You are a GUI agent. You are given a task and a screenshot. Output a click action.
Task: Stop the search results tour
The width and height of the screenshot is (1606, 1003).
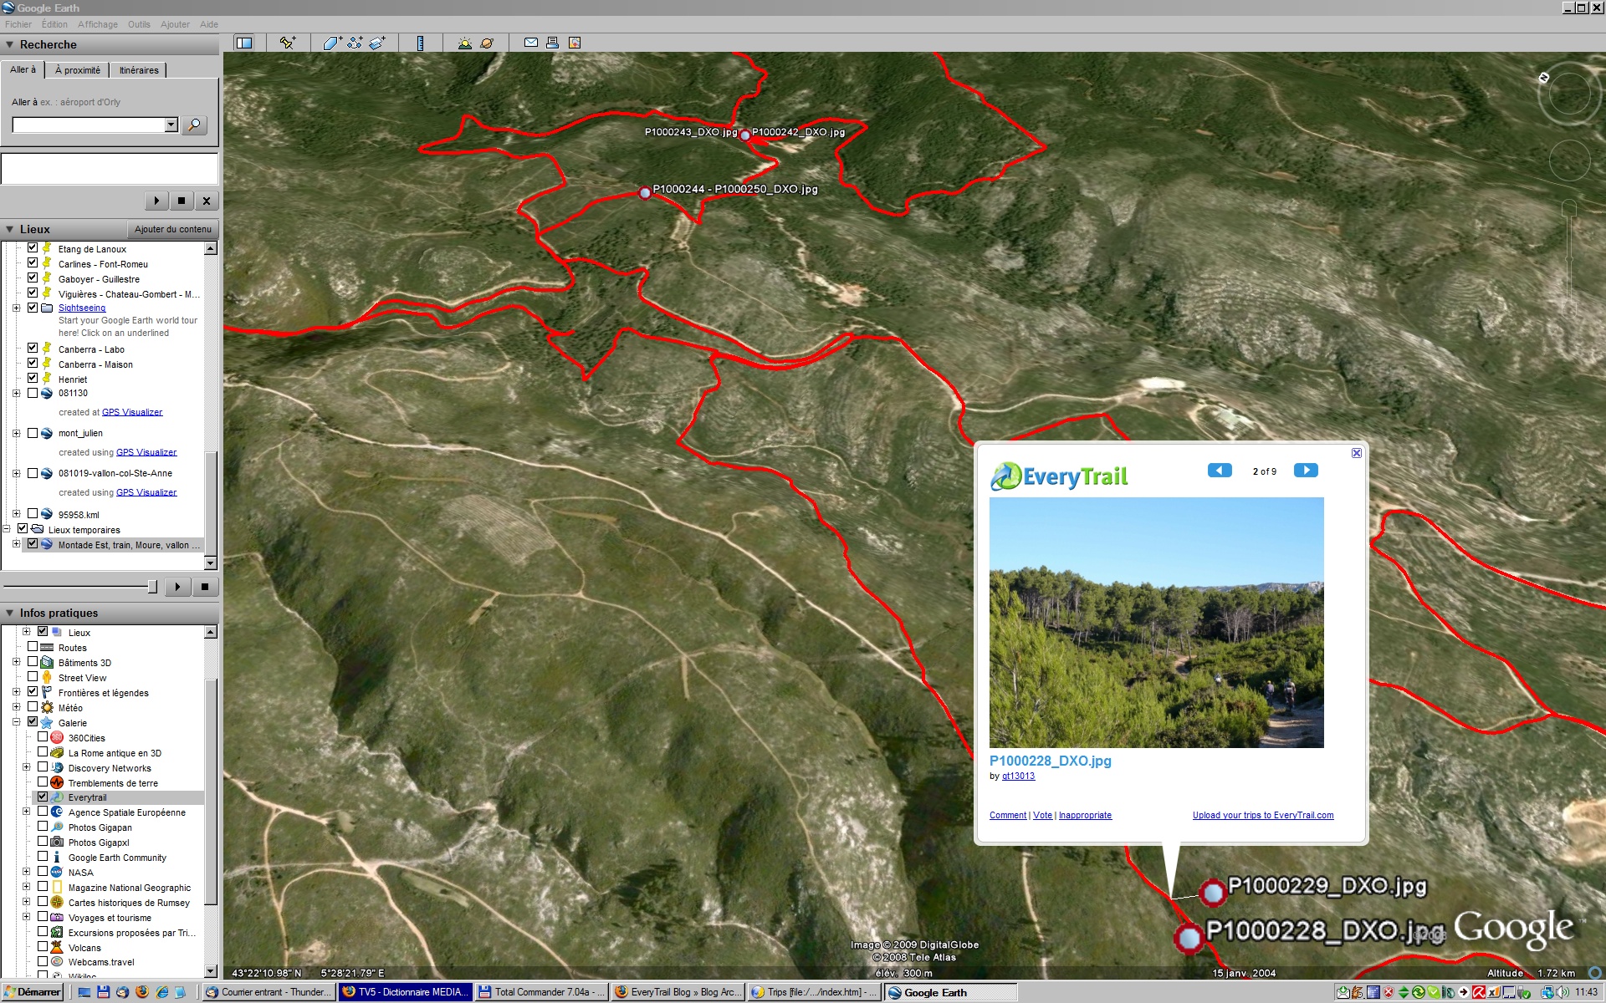tap(182, 201)
